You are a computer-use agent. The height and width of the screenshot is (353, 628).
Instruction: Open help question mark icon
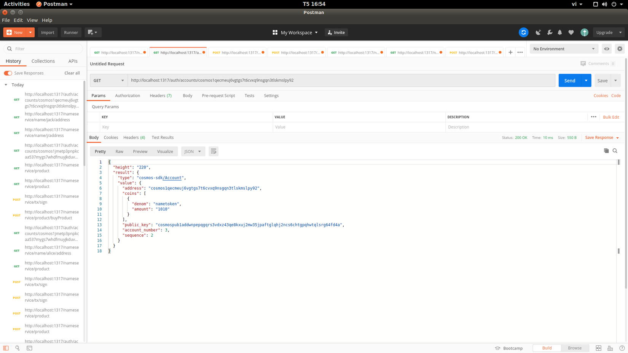622,348
